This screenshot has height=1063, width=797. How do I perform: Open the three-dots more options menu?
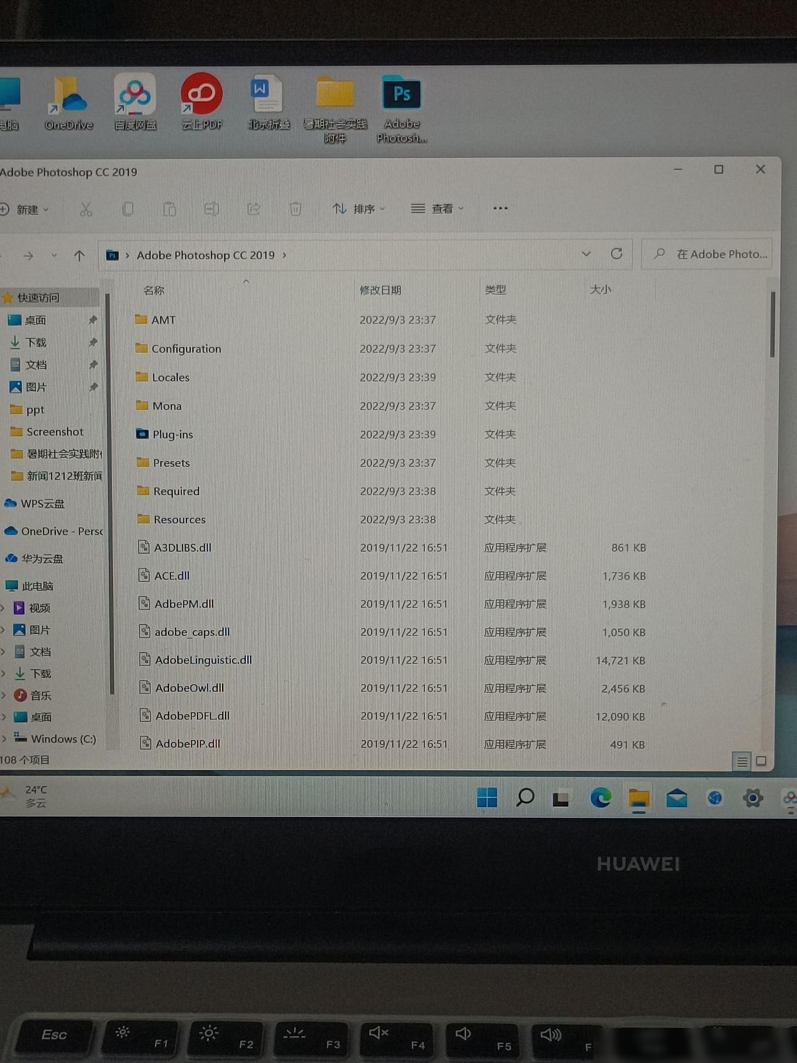point(501,209)
